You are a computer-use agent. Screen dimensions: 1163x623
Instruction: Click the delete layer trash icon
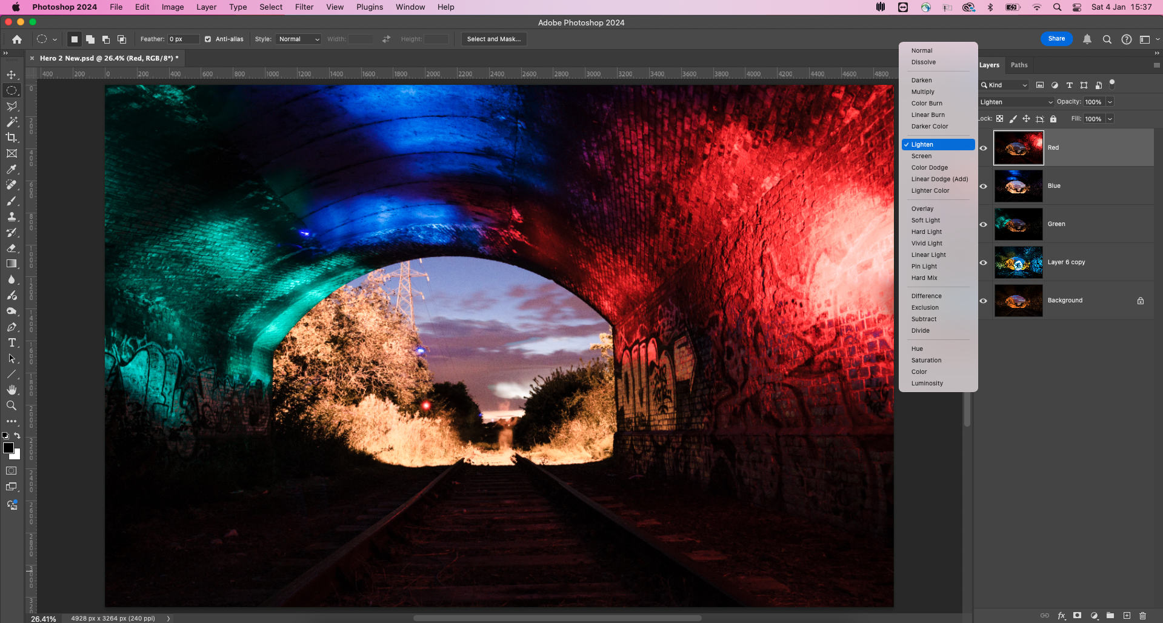click(1142, 616)
